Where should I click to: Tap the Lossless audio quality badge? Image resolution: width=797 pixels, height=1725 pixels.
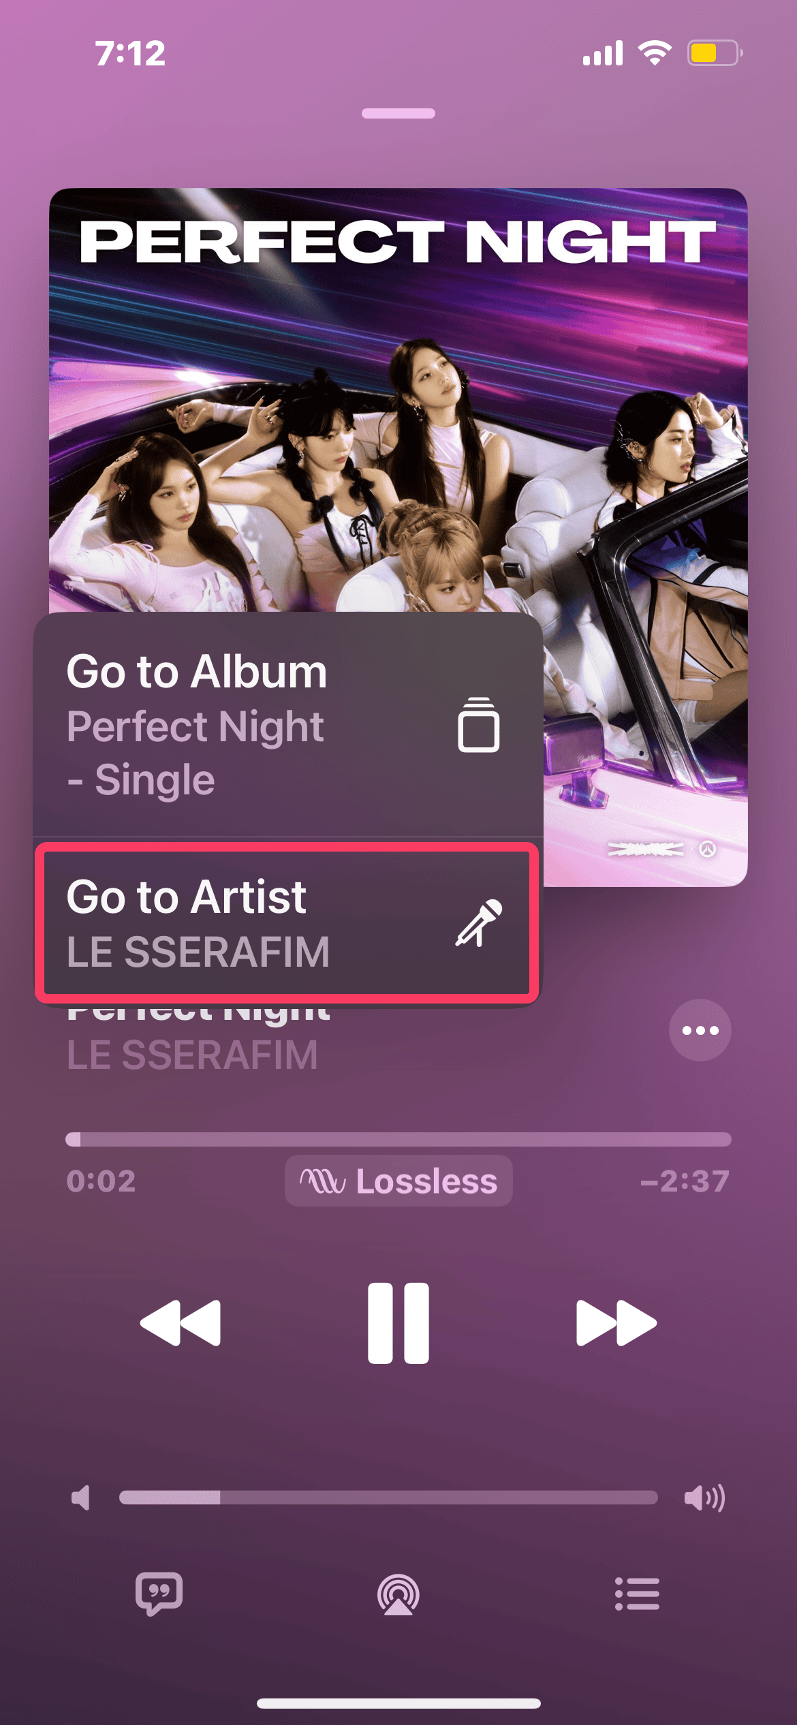[x=398, y=1181]
